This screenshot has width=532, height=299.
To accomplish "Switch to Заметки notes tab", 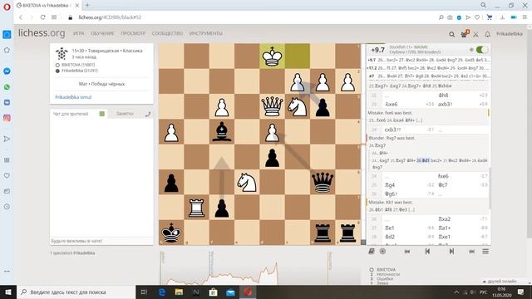I will pos(125,114).
